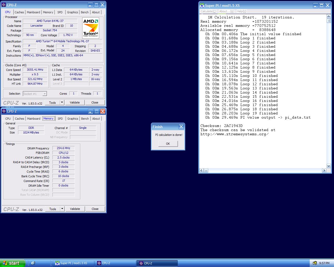Click the Super PI title bar icon
334x267 pixels.
202,5
